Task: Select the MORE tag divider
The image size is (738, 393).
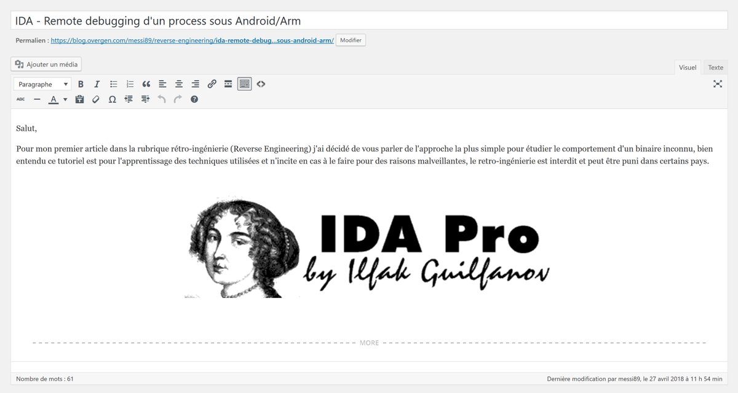Action: point(369,343)
